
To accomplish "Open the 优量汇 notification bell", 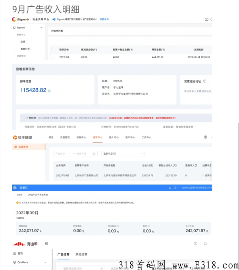I will tap(170, 188).
